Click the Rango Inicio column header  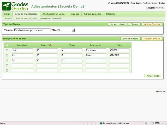click(x=22, y=45)
